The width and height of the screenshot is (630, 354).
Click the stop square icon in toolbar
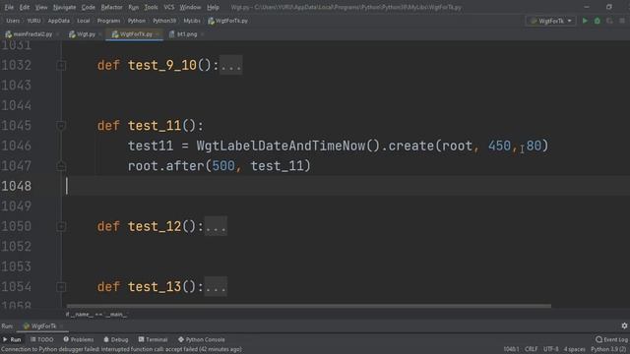point(622,21)
